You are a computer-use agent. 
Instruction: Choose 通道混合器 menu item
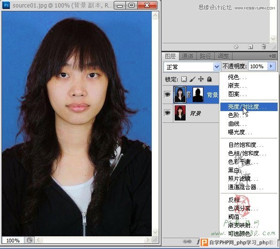click(x=249, y=187)
